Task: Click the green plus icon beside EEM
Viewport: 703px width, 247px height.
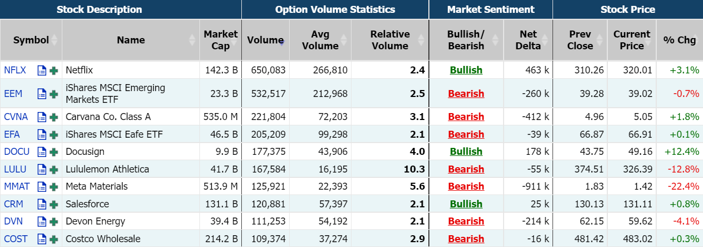Action: pos(54,94)
